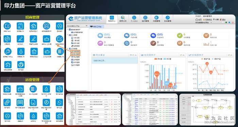Collapse the 待办事宜 panel chevron

pos(136,55)
